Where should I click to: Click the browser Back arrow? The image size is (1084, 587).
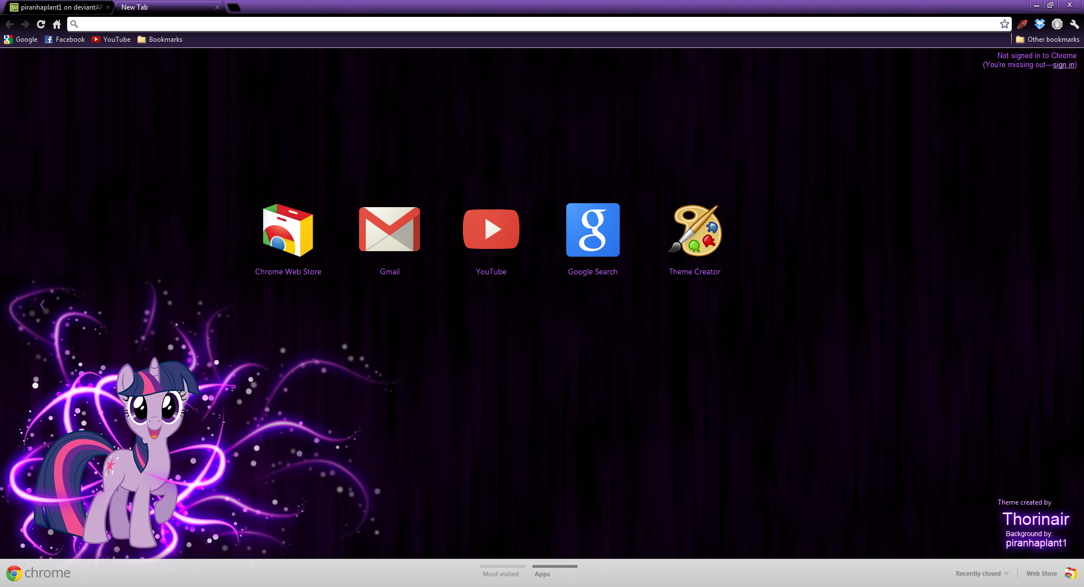(x=9, y=24)
